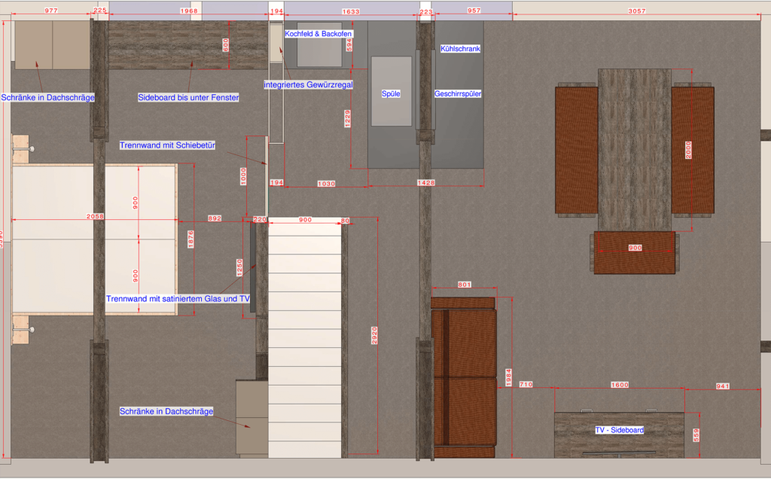771x479 pixels.
Task: Click the "Trennwand mit Schiebetür" annotation
Action: 167,145
